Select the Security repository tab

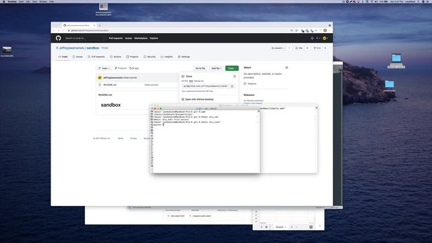coord(150,57)
